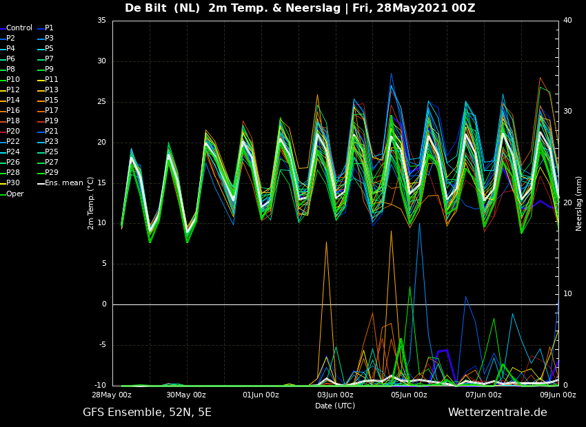Click the Control legend entry
Viewport: 586px width, 427px height.
(x=17, y=28)
